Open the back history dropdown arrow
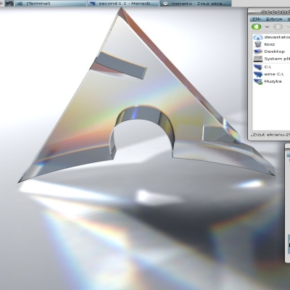This screenshot has height=290, width=290. pos(267,27)
